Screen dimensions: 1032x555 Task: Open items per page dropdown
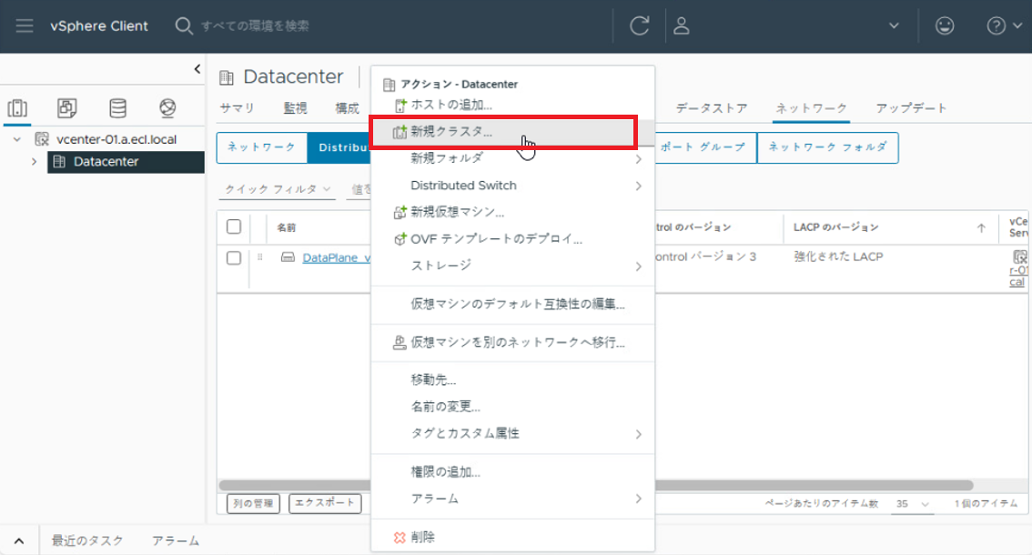pyautogui.click(x=913, y=503)
